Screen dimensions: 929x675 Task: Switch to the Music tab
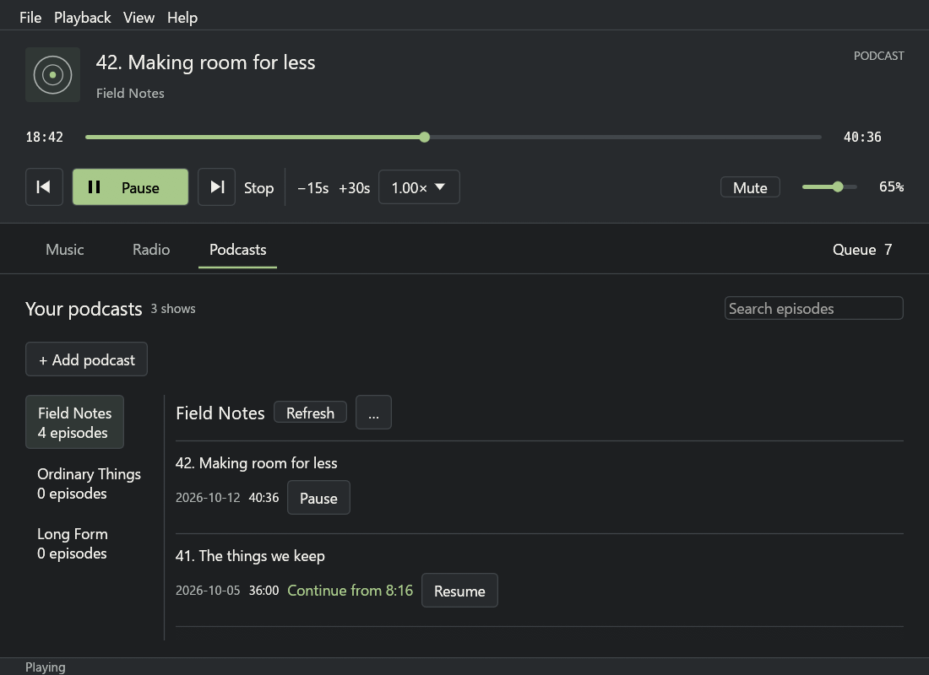64,249
